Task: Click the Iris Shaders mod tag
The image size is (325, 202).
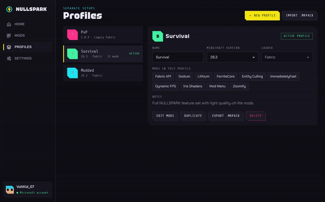Action: [193, 86]
